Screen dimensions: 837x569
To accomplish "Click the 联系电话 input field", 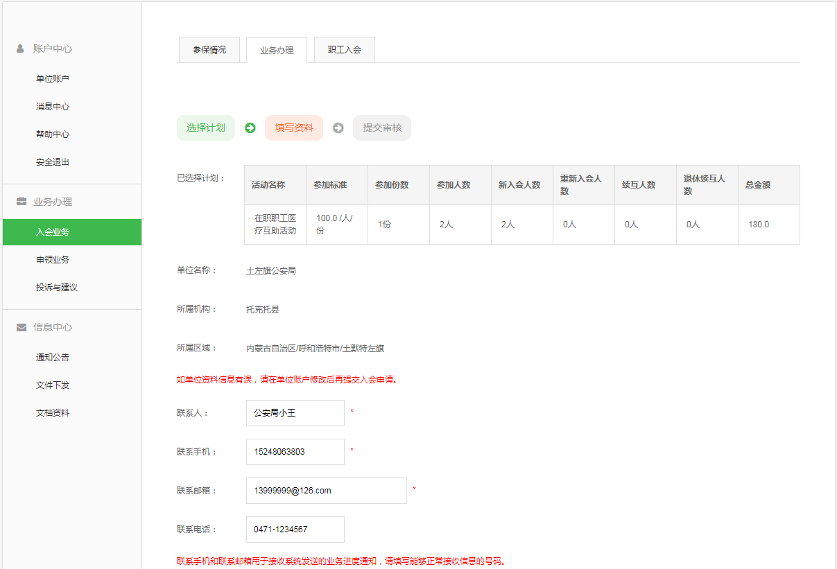I will point(295,529).
